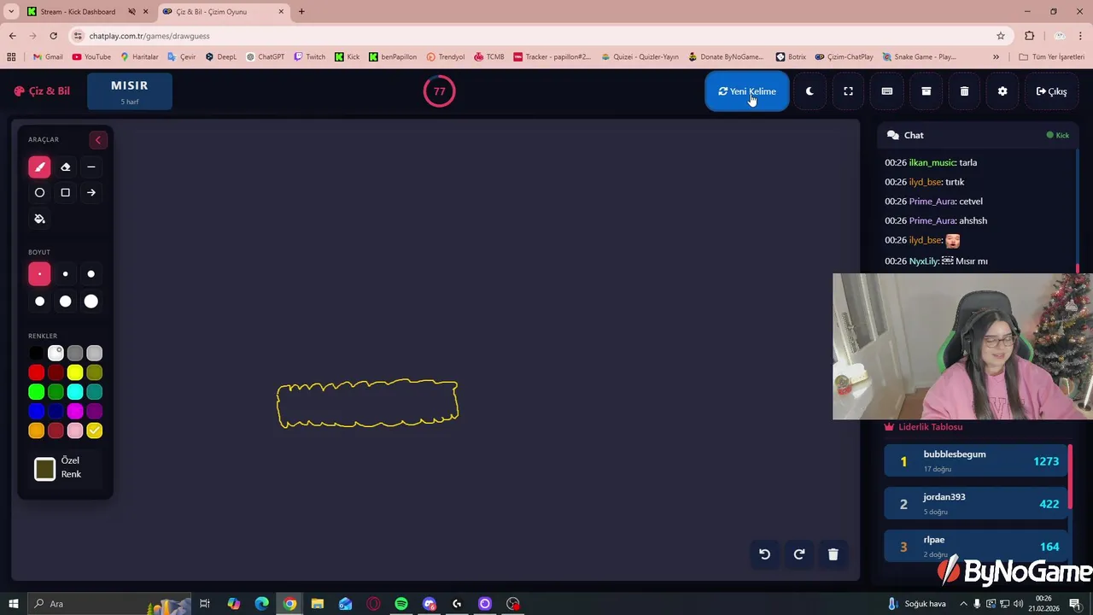The width and height of the screenshot is (1093, 615).
Task: Open the Gmail bookmark
Action: point(48,57)
